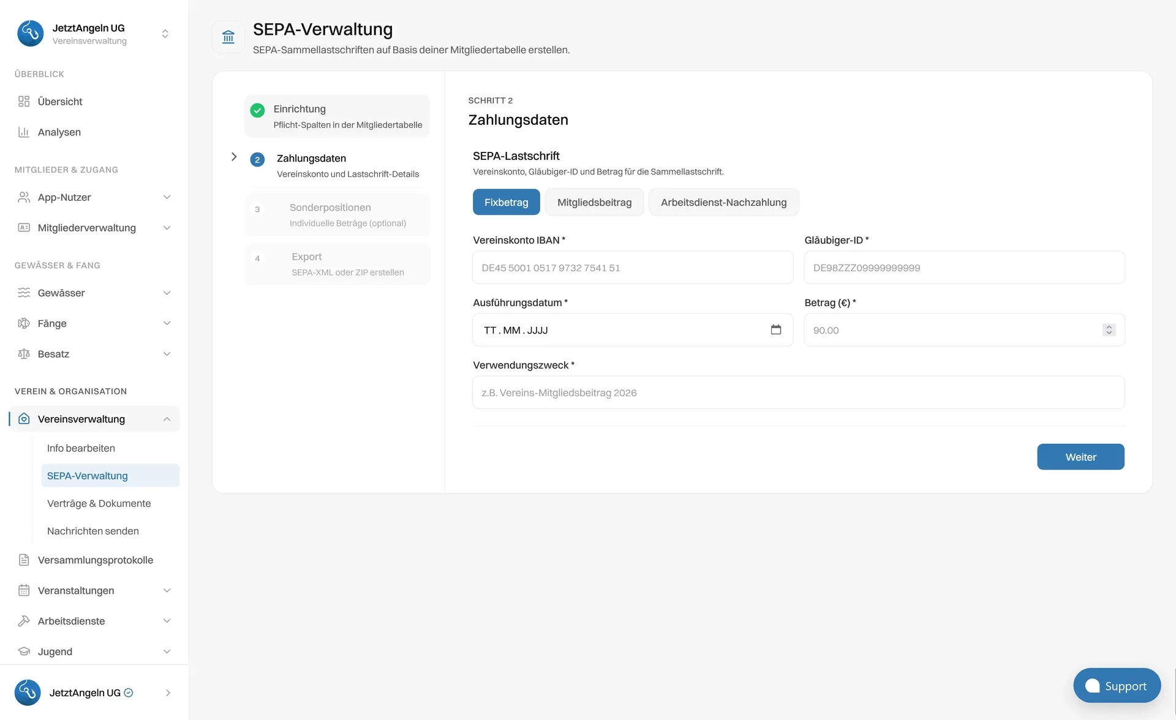
Task: Click the Mitgliederverwaltung ID card icon
Action: pos(24,228)
